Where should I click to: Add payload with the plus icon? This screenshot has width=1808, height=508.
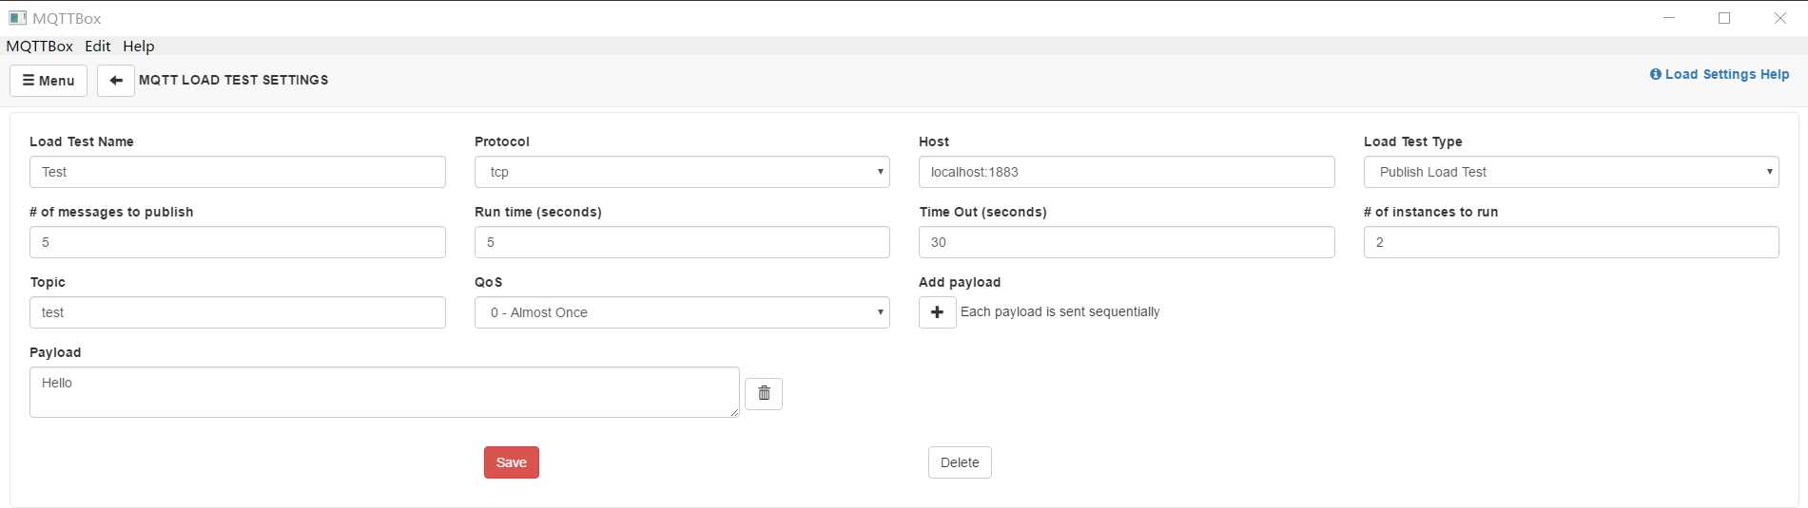[x=937, y=312]
